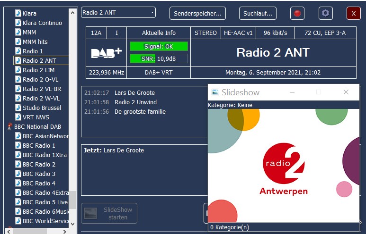This screenshot has width=366, height=234.
Task: Open the Radio 2 ANT station dropdown
Action: [x=118, y=13]
